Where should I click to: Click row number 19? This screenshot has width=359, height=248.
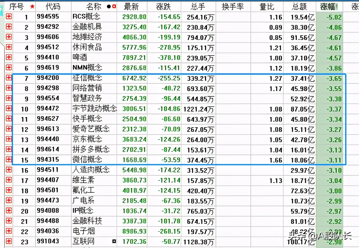(x=25, y=201)
